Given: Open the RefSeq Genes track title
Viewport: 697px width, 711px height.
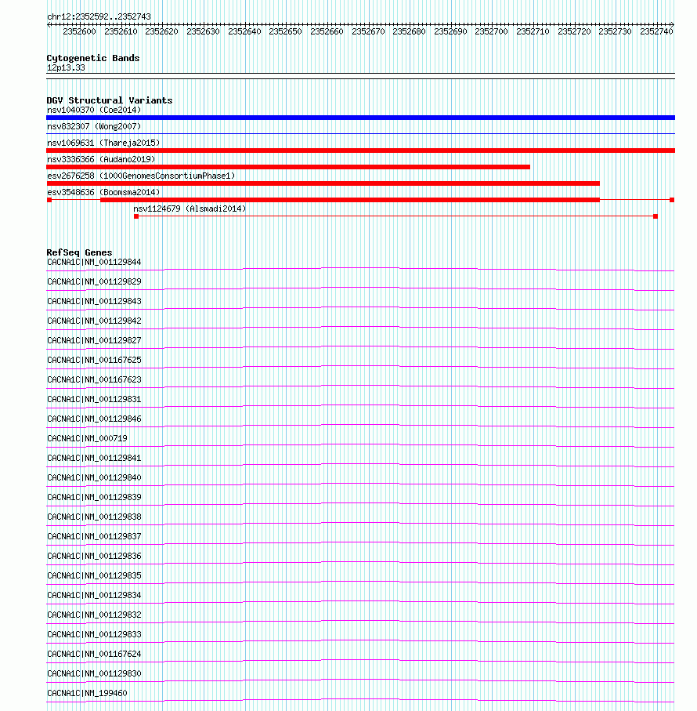Looking at the screenshot, I should [x=79, y=252].
